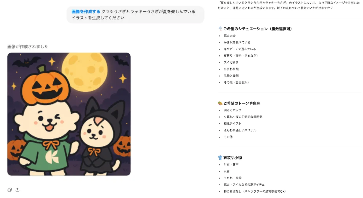This screenshot has width=363, height=198.
Task: Choose 海やビーチで遊んでいる item
Action: coord(240,49)
